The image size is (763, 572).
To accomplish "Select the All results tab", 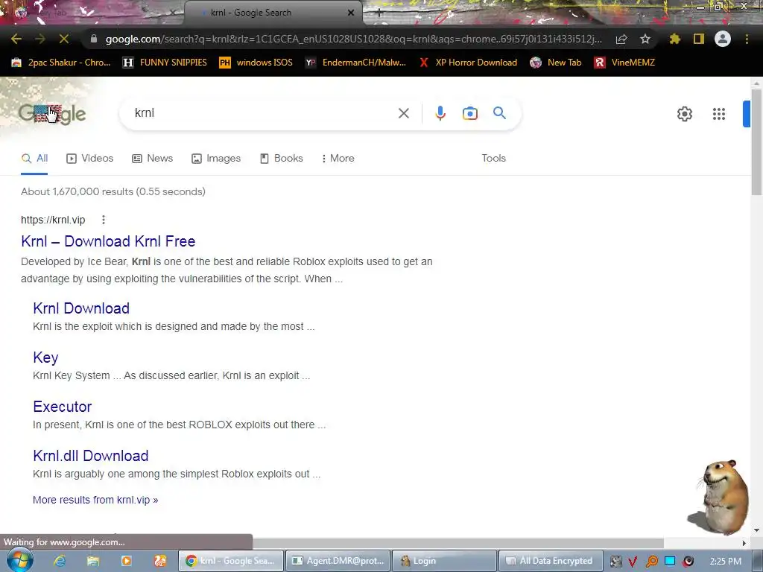I will point(34,159).
